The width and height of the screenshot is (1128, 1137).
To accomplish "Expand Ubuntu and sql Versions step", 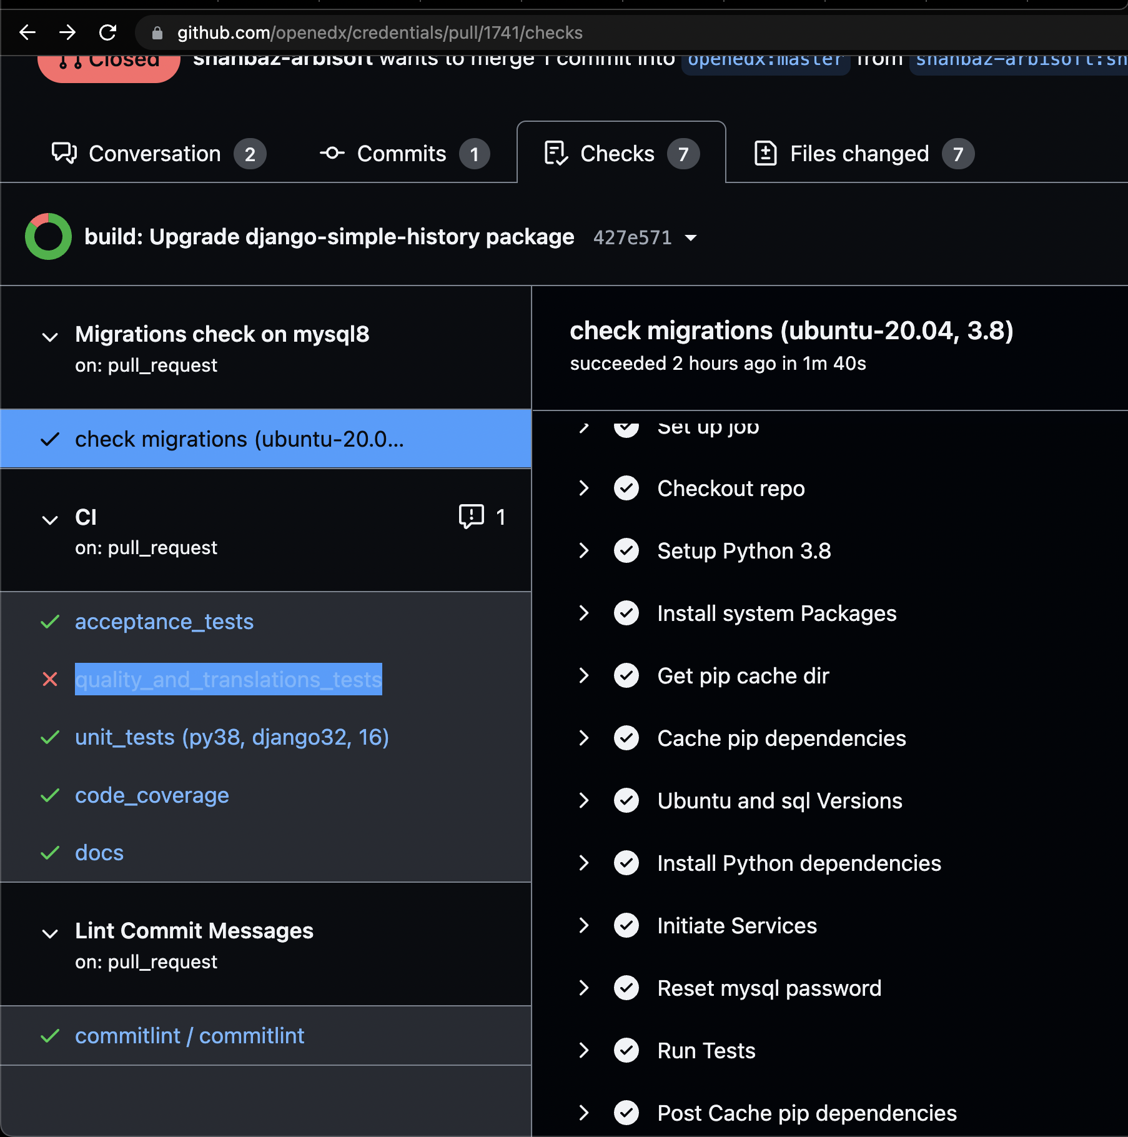I will click(584, 800).
